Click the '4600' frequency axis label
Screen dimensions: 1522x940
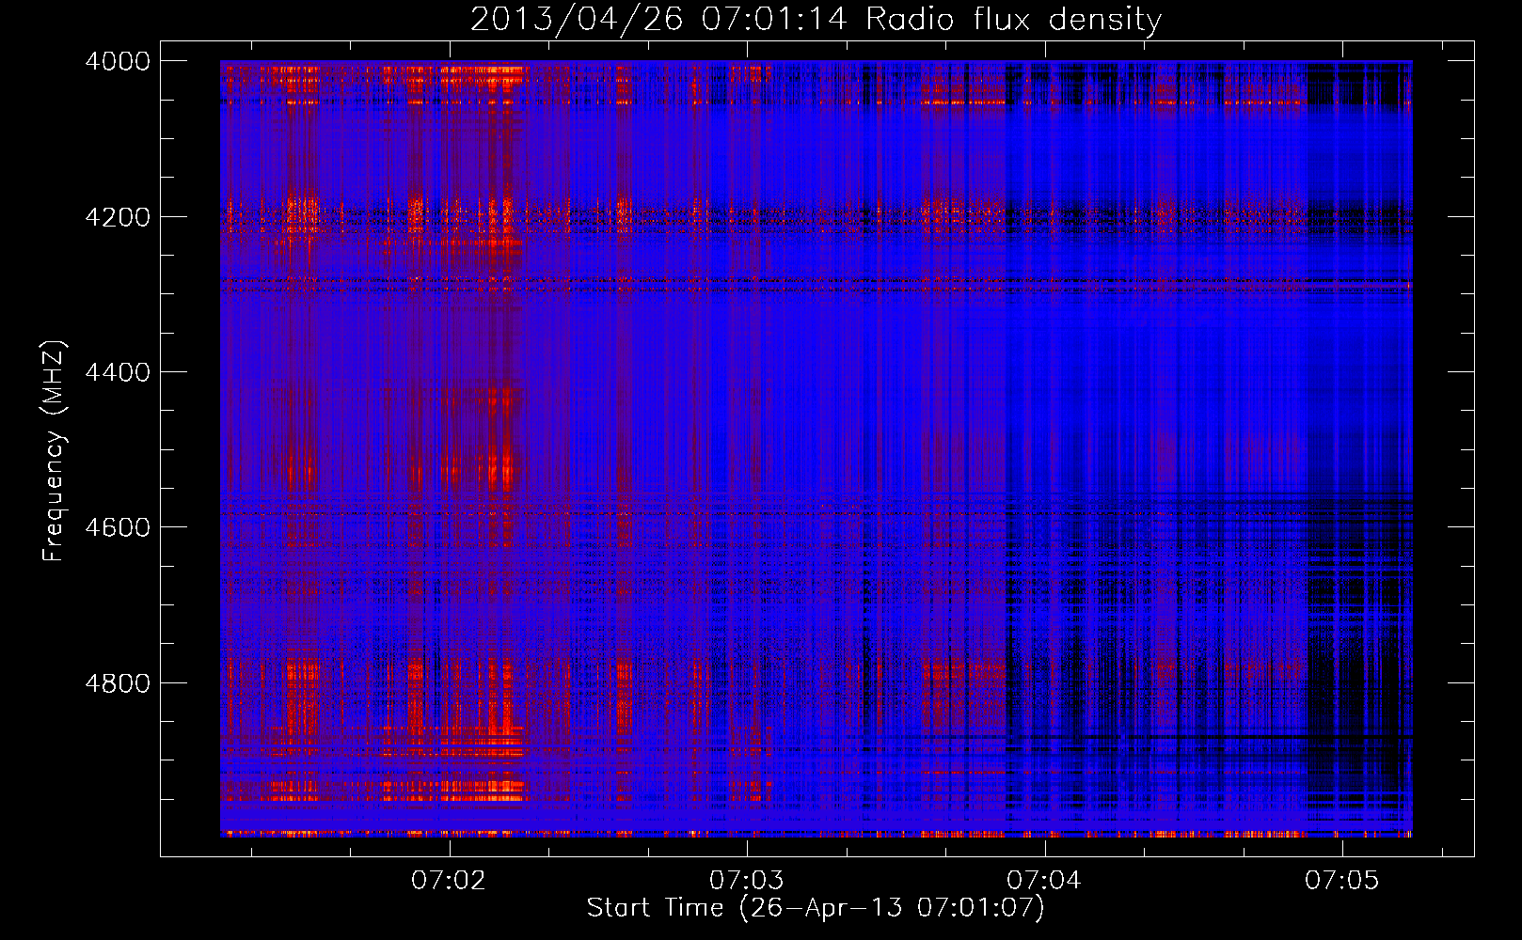click(x=118, y=527)
